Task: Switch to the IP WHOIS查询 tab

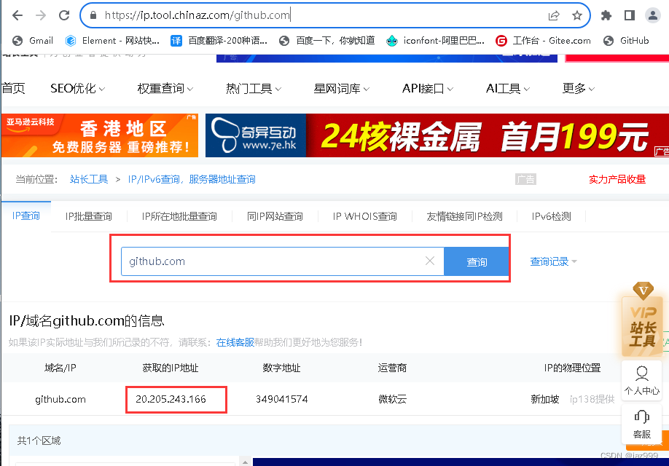Action: click(365, 216)
